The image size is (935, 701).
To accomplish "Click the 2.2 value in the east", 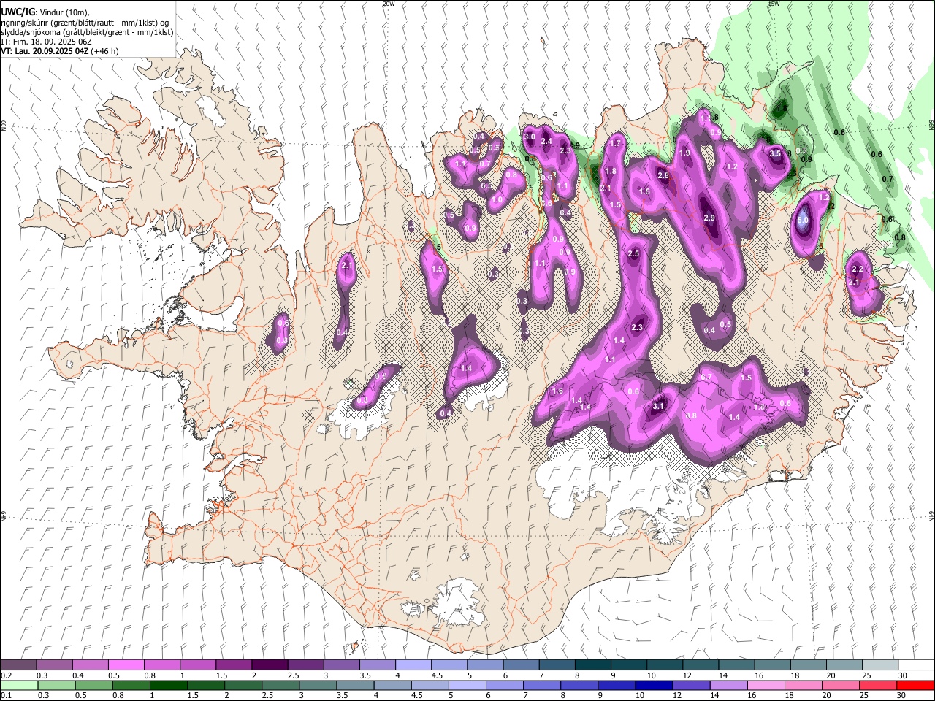I will coord(858,269).
